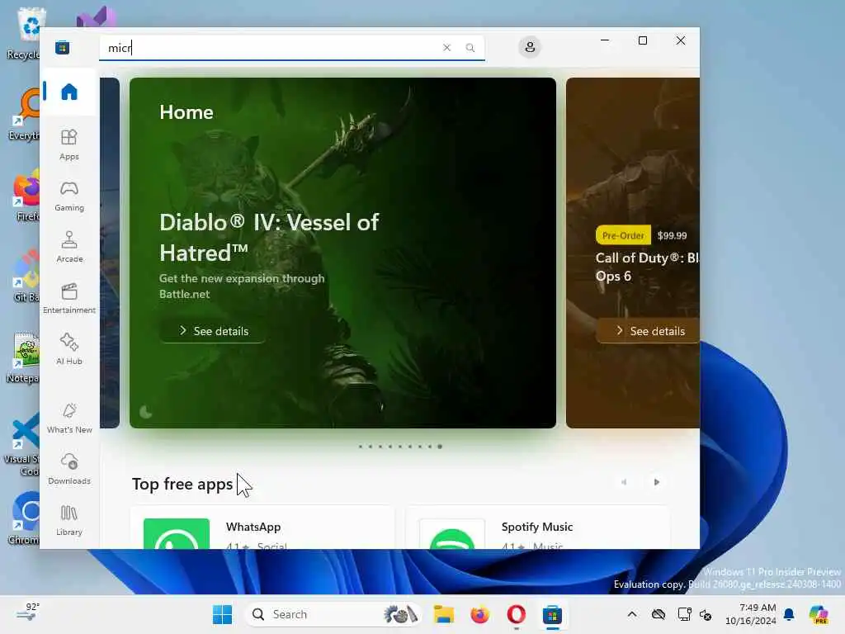This screenshot has width=845, height=634.
Task: Open the AI Hub section
Action: tap(69, 349)
